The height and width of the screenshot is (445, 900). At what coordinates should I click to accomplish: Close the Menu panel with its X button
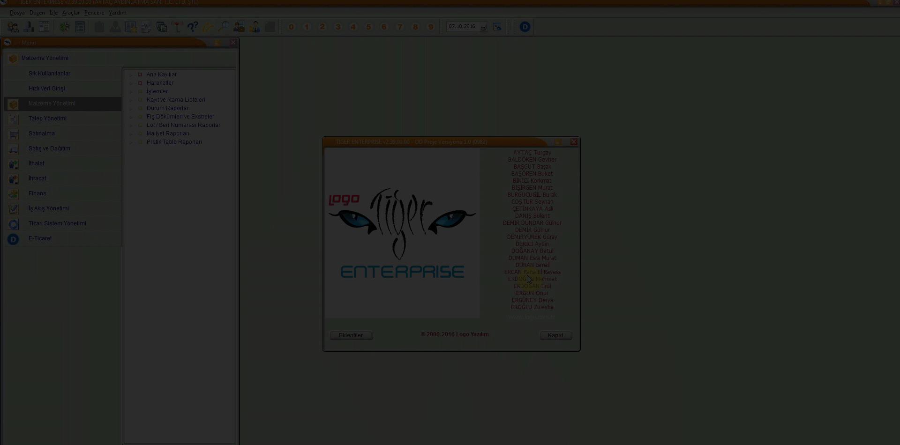tap(233, 42)
